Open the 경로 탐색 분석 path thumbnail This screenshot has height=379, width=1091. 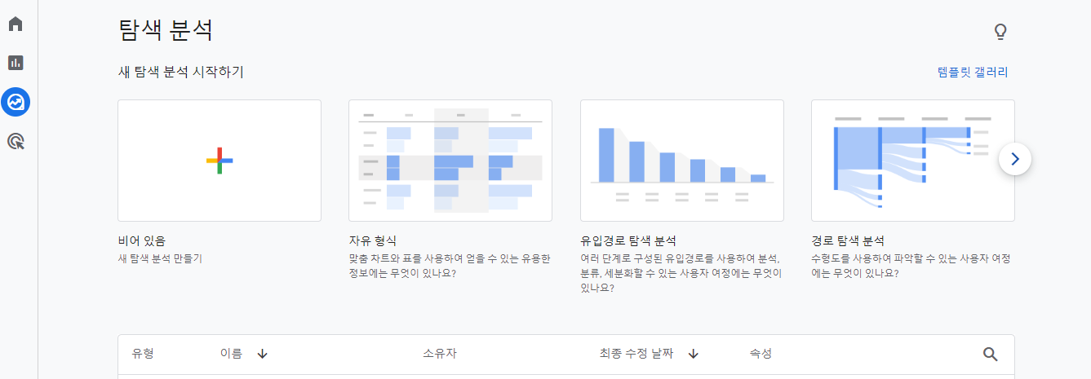913,161
